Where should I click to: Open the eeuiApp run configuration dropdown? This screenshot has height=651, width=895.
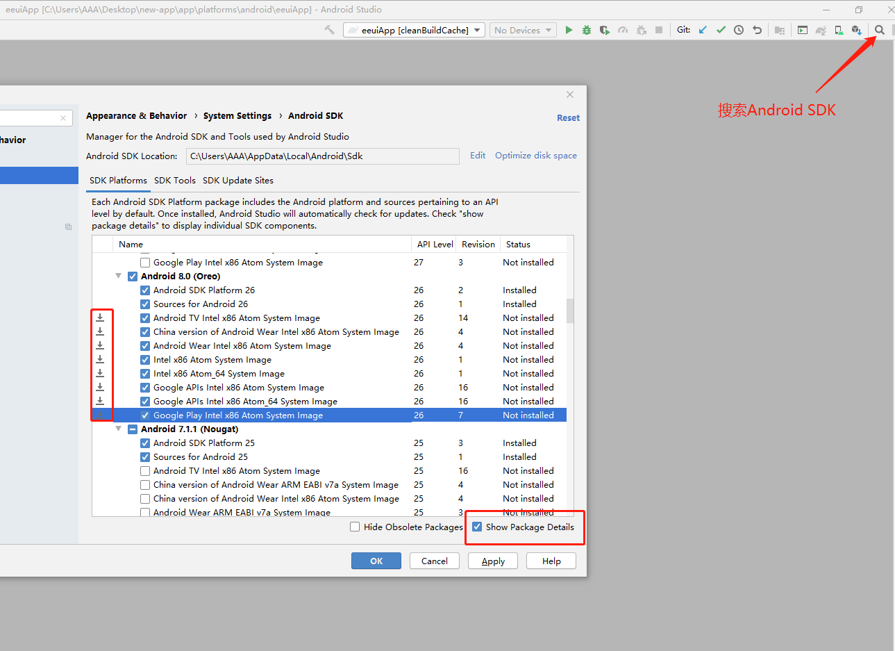click(x=414, y=30)
